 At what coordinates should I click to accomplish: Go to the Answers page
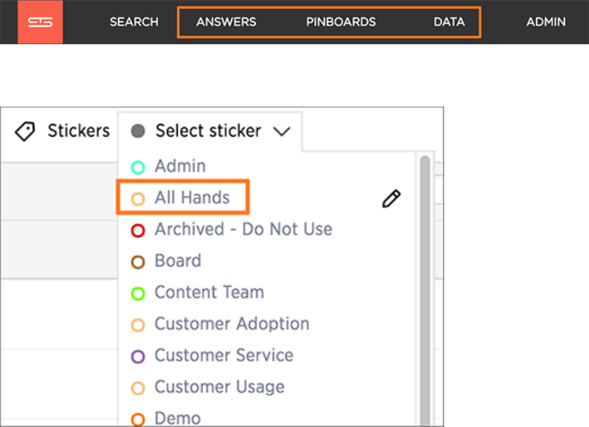click(x=226, y=22)
